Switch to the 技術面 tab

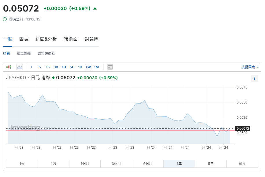click(71, 39)
